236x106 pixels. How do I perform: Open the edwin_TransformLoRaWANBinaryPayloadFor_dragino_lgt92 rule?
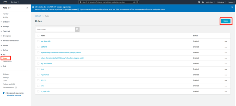[62, 58]
